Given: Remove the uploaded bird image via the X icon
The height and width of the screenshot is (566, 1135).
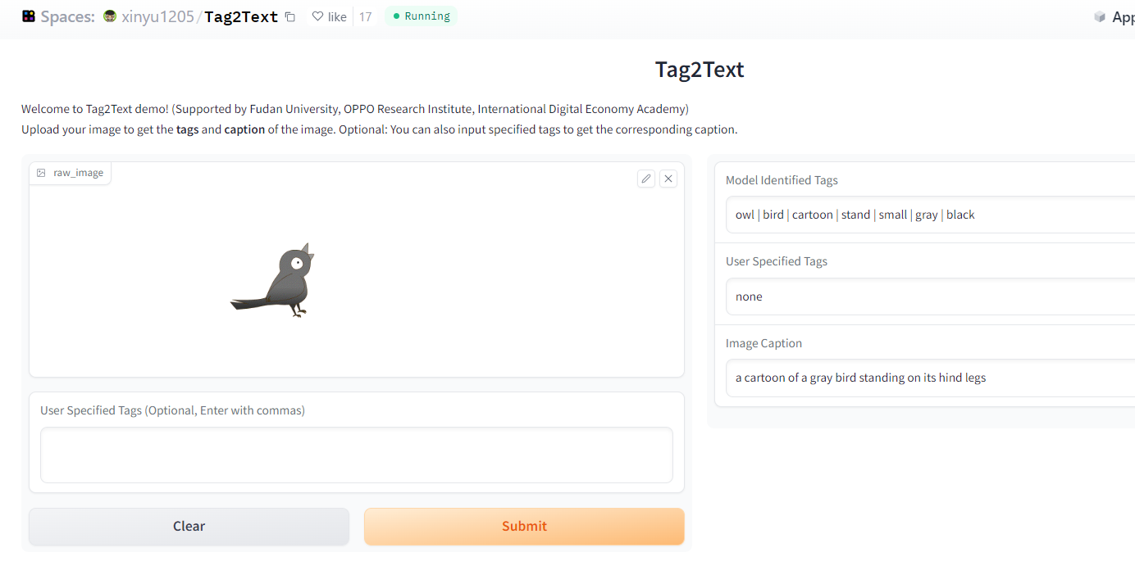Looking at the screenshot, I should click(668, 178).
